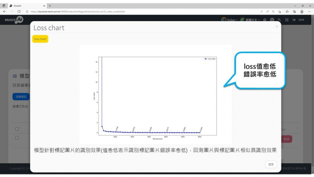314x177 pixels.
Task: Click the Copyright footer text
Action: pyautogui.click(x=20, y=168)
